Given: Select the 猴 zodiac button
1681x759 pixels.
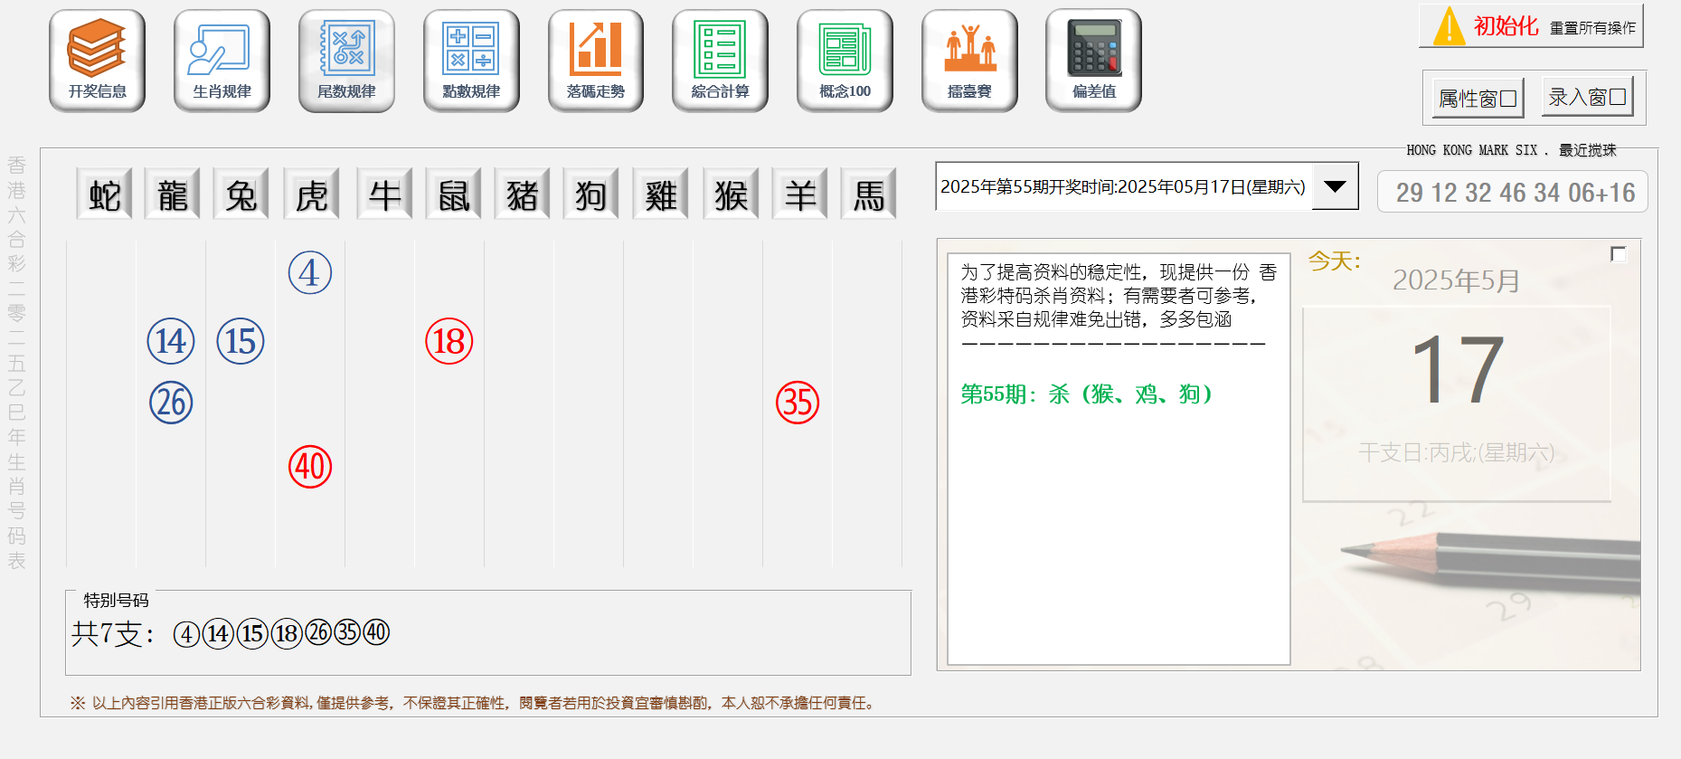Looking at the screenshot, I should point(731,194).
